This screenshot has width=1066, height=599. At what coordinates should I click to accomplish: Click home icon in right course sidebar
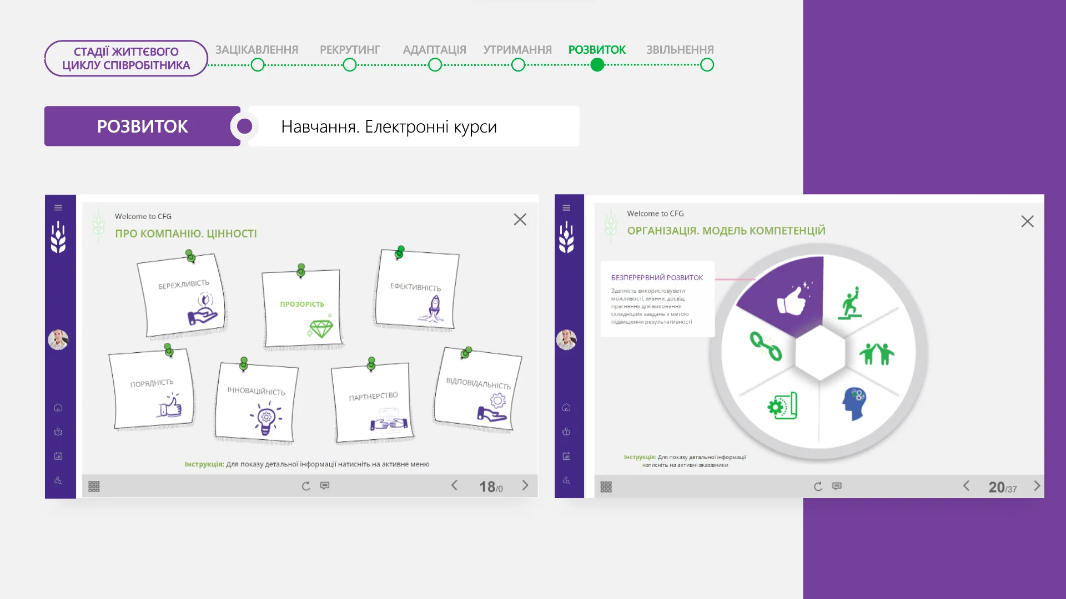(x=566, y=408)
